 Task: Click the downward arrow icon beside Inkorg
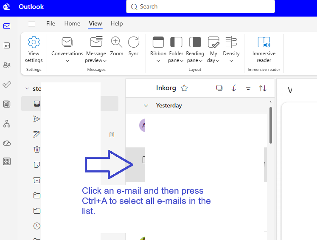coord(234,88)
